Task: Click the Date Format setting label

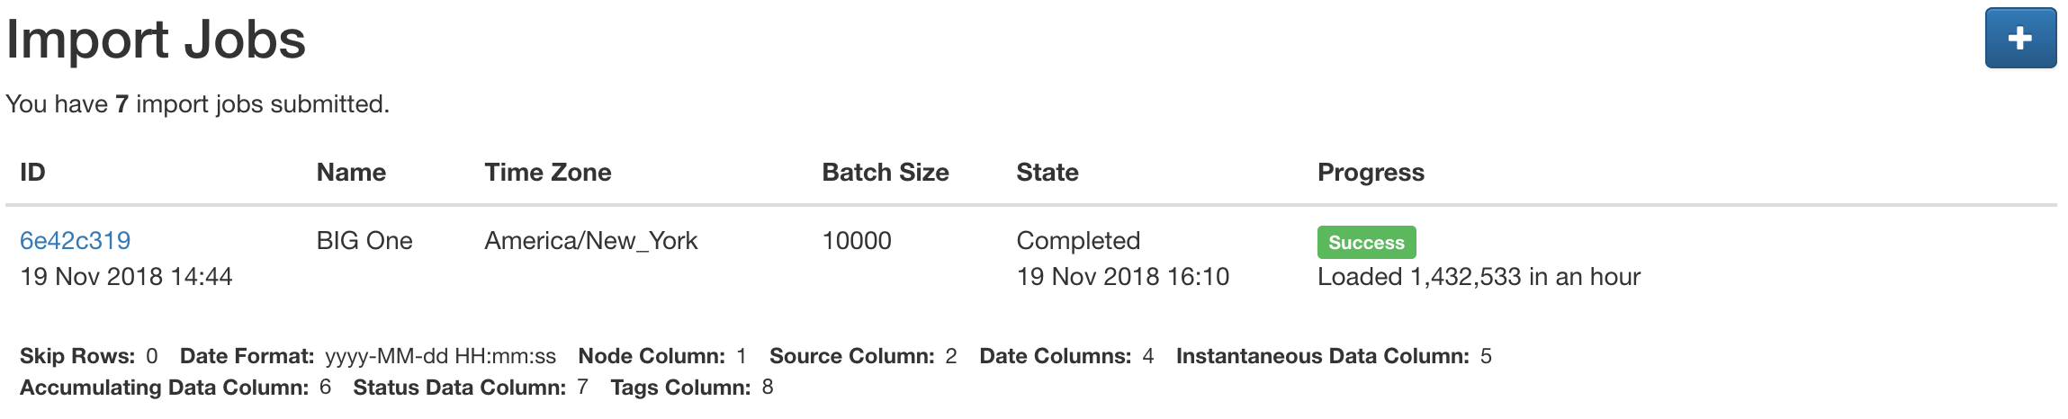Action: click(x=247, y=356)
